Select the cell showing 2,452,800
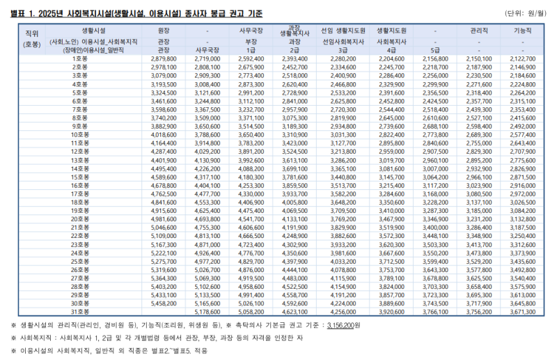Image resolution: width=557 pixels, height=357 pixels. 391,101
